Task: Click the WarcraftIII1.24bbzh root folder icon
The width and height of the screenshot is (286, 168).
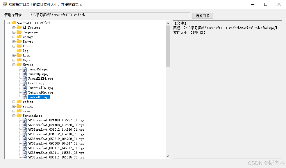Action: [14, 23]
